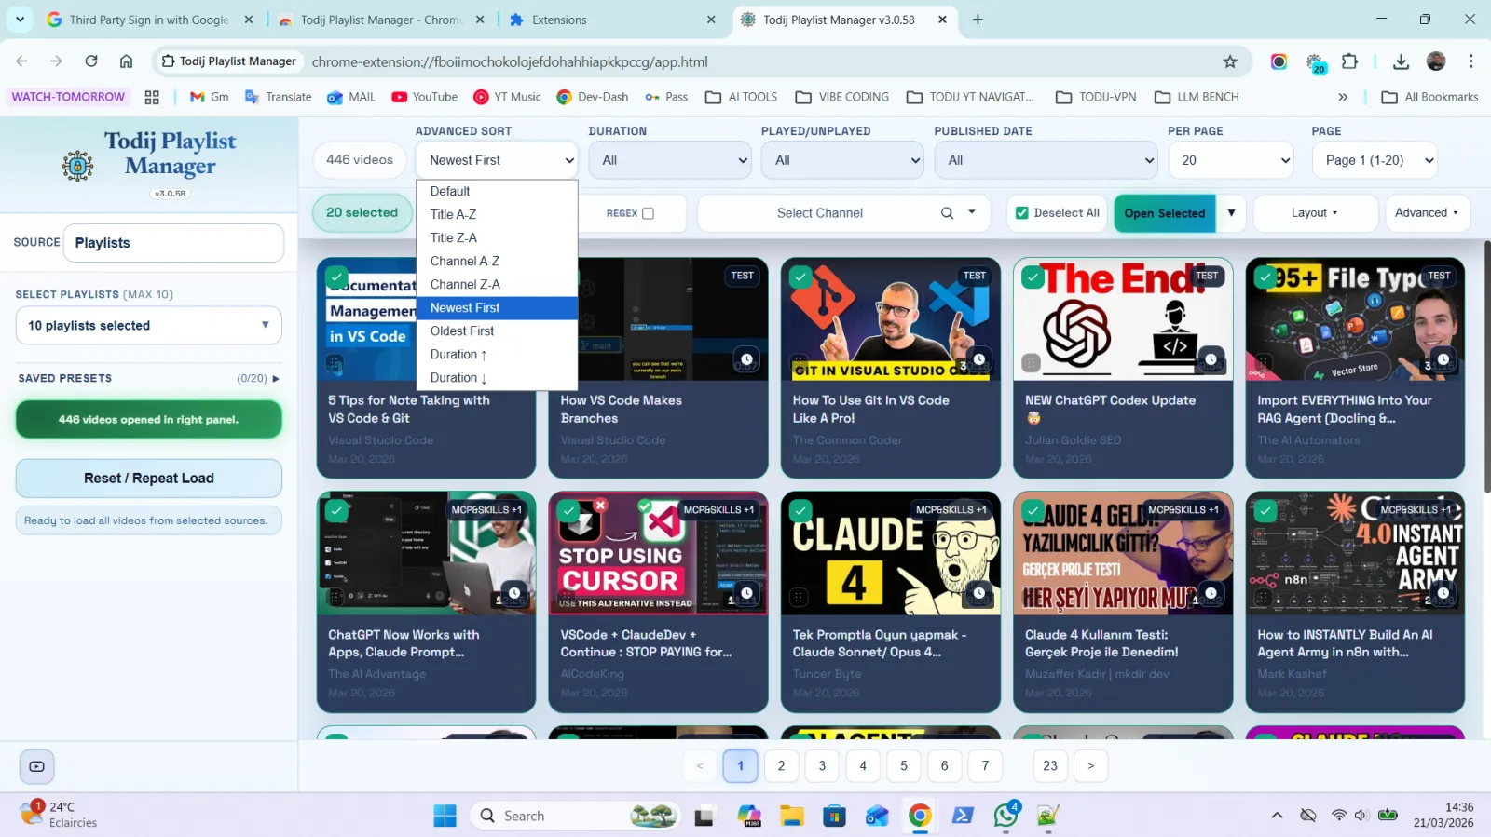This screenshot has height=837, width=1491.
Task: Choose Channel Z-A in the sort list
Action: (x=497, y=284)
